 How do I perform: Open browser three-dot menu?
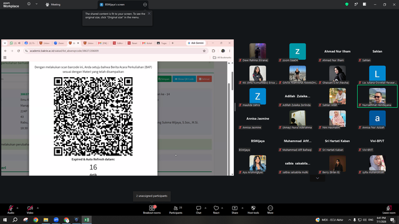tap(229, 51)
